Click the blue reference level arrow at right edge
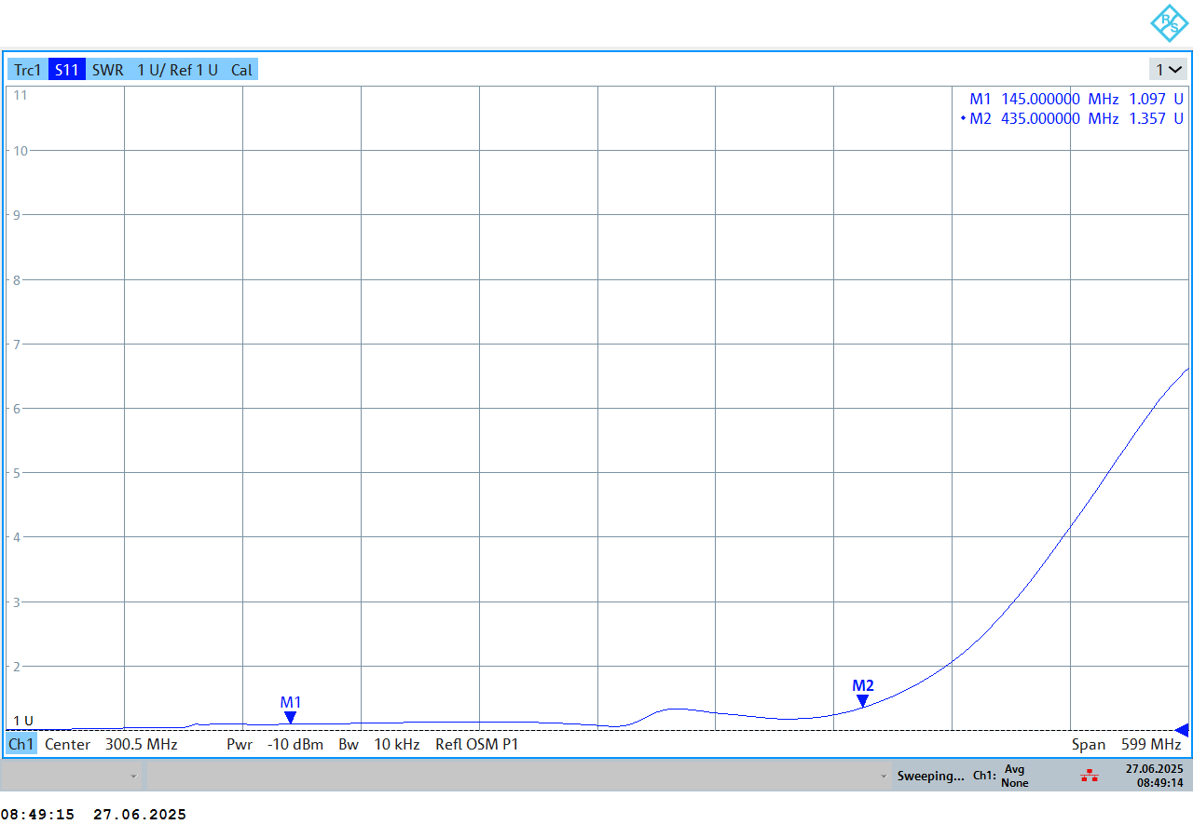This screenshot has height=838, width=1193. point(1182,729)
